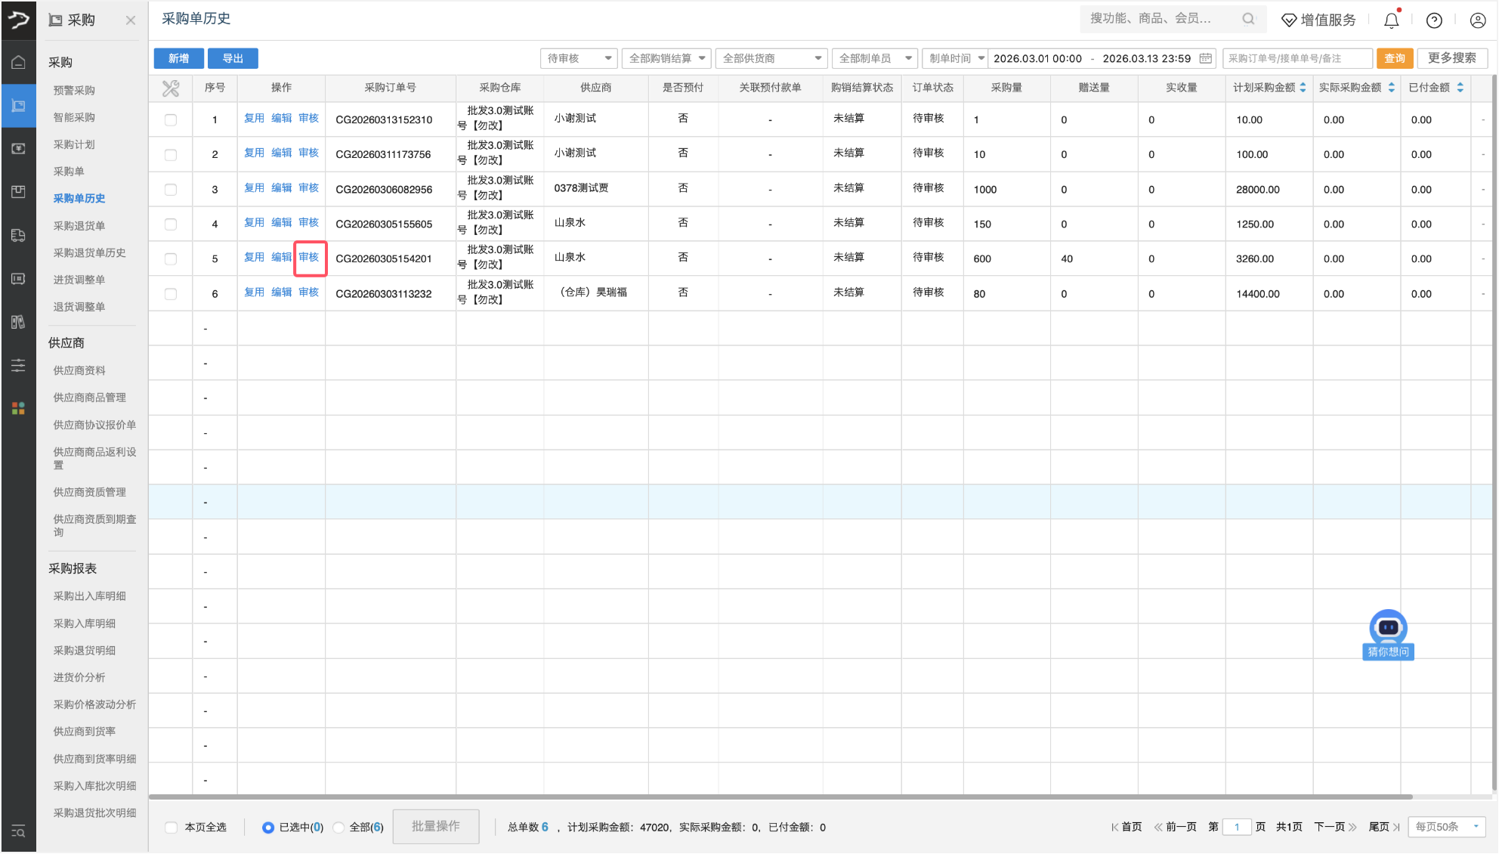Open 采购退货单 in the sidebar menu
Viewport: 1499px width, 854px height.
pyautogui.click(x=79, y=225)
